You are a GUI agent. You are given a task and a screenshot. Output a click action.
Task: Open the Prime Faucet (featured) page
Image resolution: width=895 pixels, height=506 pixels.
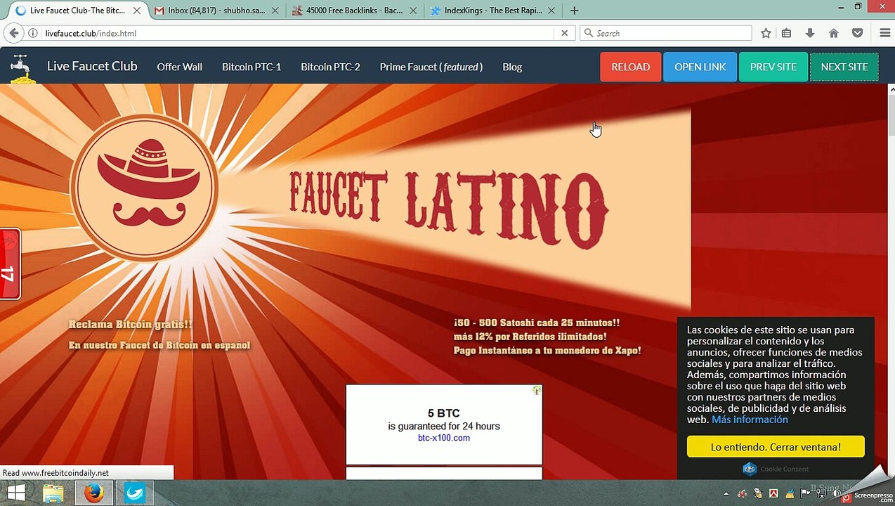point(431,67)
